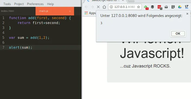Dismiss the alert with its X button
Screen dimensions: 191x99
coord(187,14)
